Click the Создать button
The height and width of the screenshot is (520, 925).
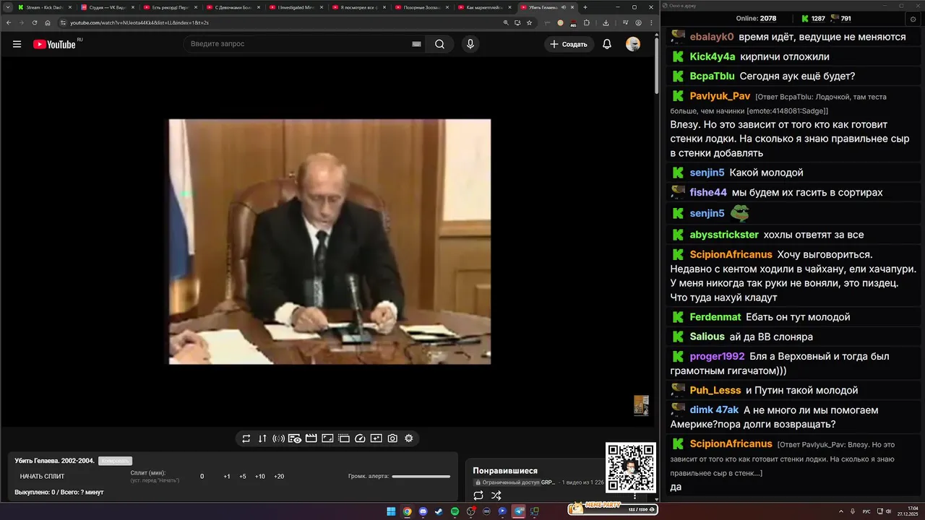[x=569, y=44]
